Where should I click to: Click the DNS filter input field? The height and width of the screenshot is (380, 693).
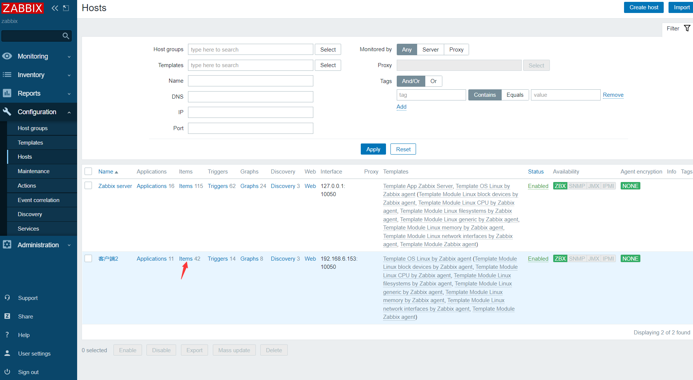click(x=251, y=97)
